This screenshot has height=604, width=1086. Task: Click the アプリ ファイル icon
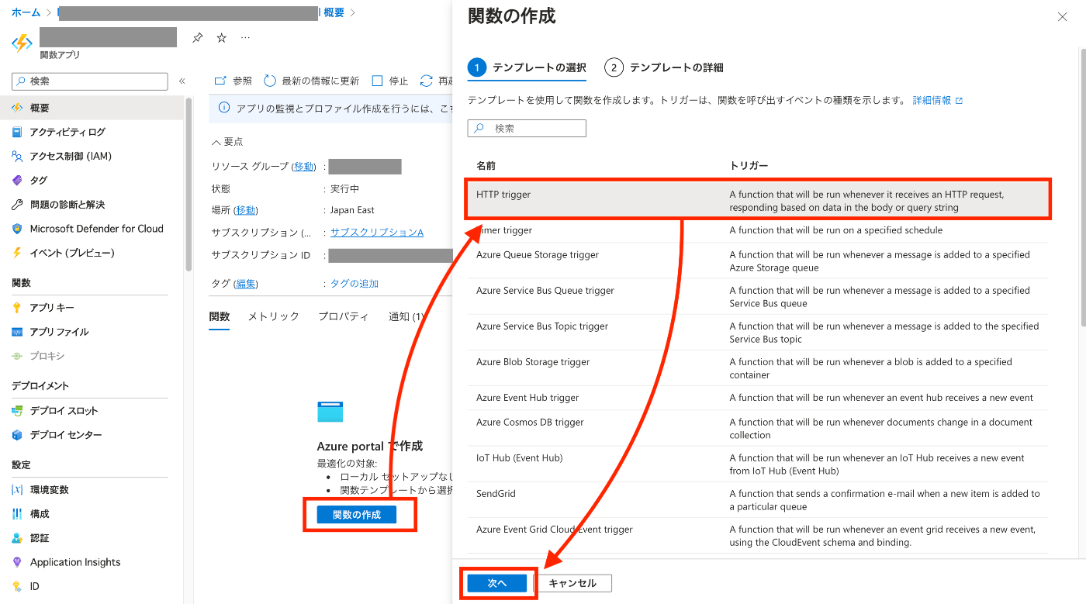[x=17, y=332]
